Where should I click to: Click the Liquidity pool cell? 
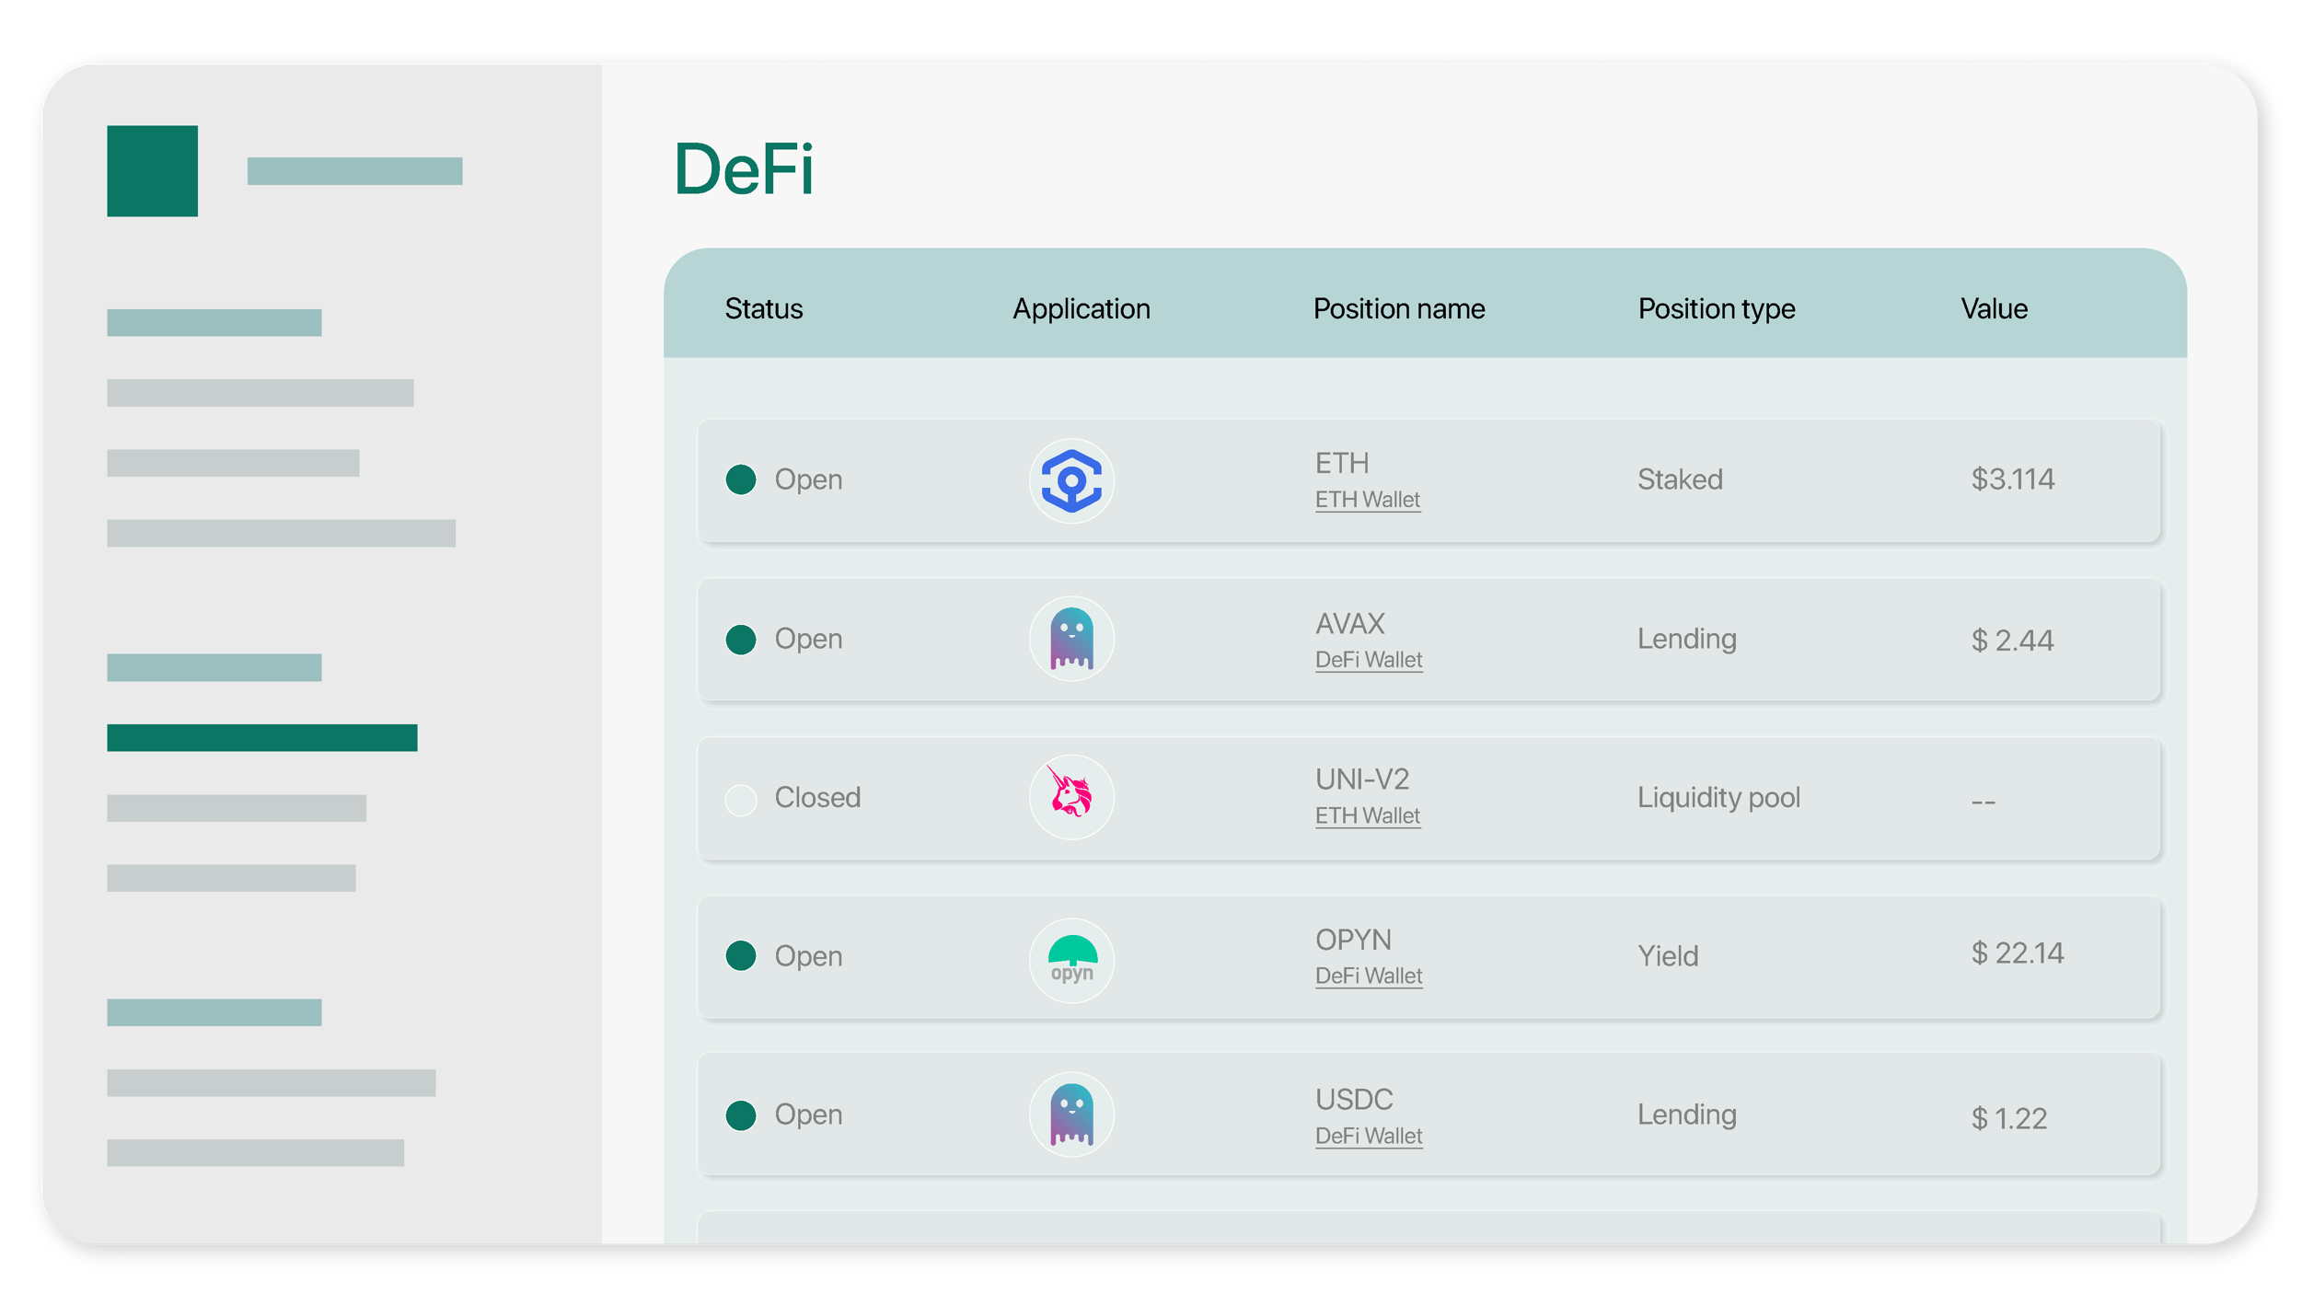click(x=1718, y=798)
